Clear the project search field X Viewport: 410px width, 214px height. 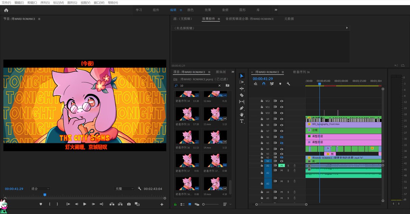[219, 85]
